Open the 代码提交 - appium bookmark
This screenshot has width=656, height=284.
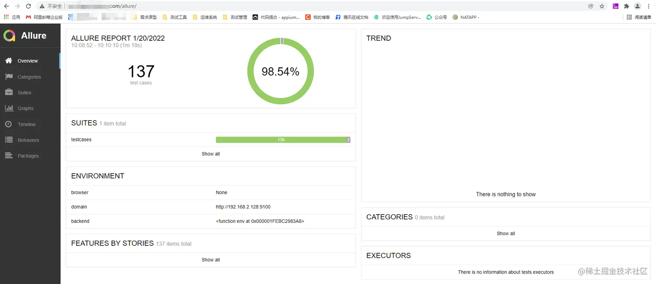click(x=276, y=17)
